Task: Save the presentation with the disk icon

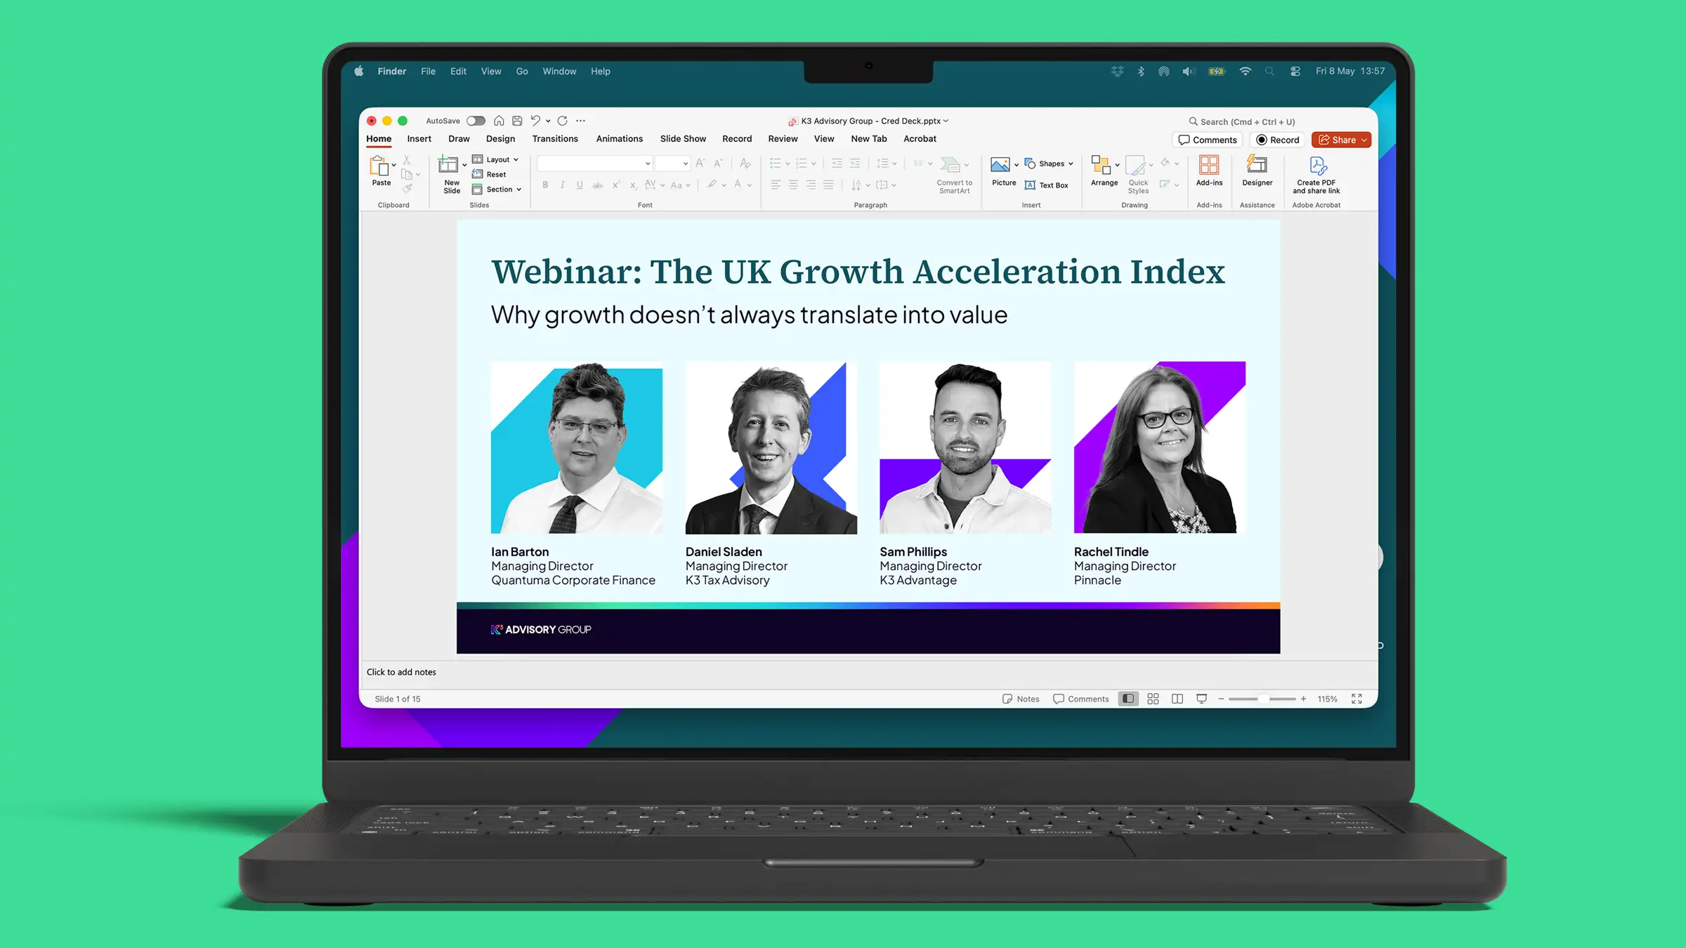Action: coord(517,121)
